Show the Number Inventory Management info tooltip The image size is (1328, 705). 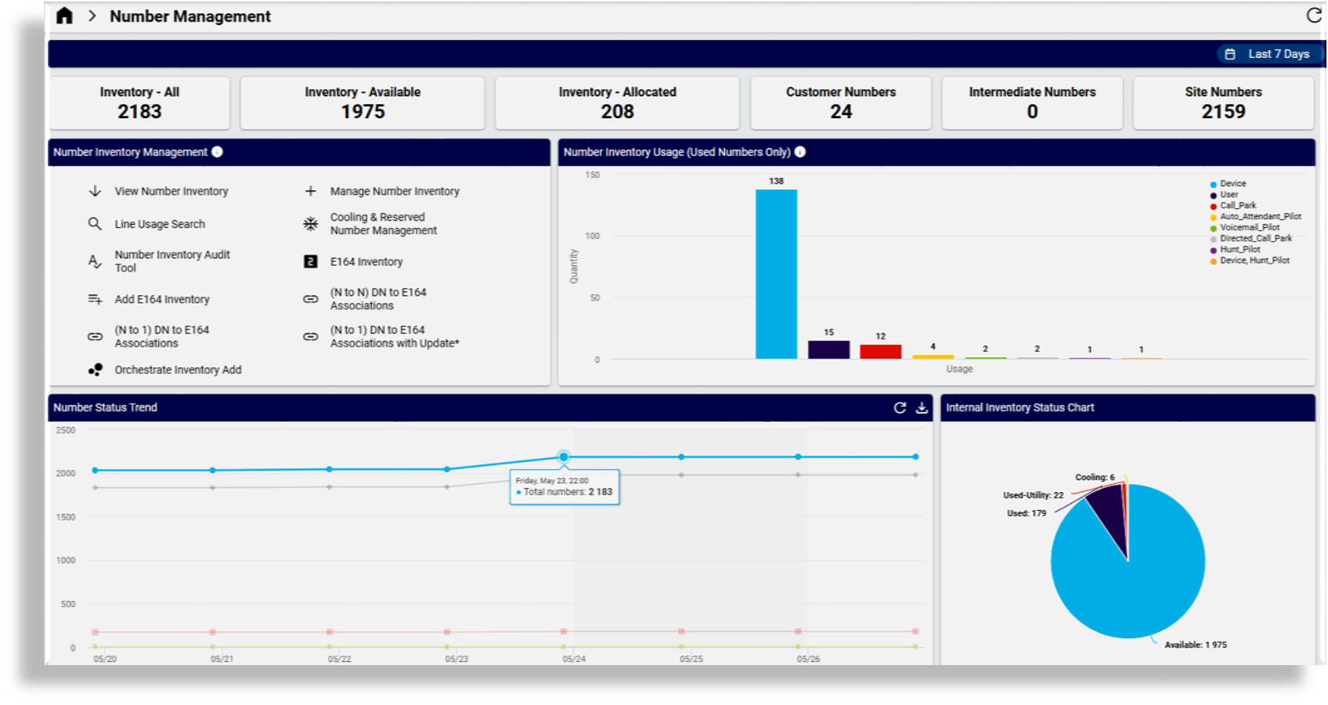click(217, 152)
